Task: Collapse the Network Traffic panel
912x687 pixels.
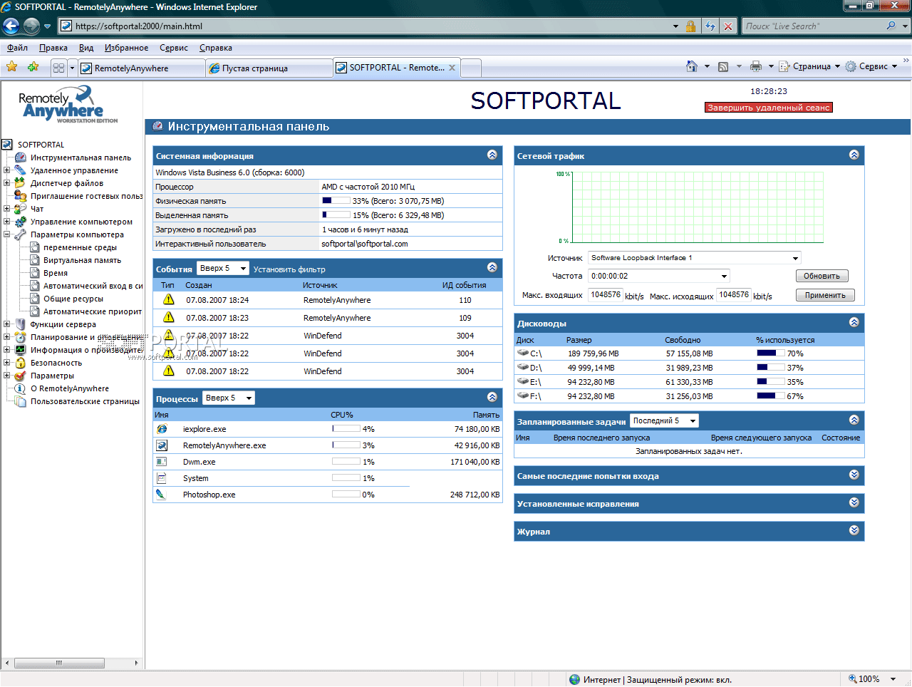Action: (x=854, y=155)
